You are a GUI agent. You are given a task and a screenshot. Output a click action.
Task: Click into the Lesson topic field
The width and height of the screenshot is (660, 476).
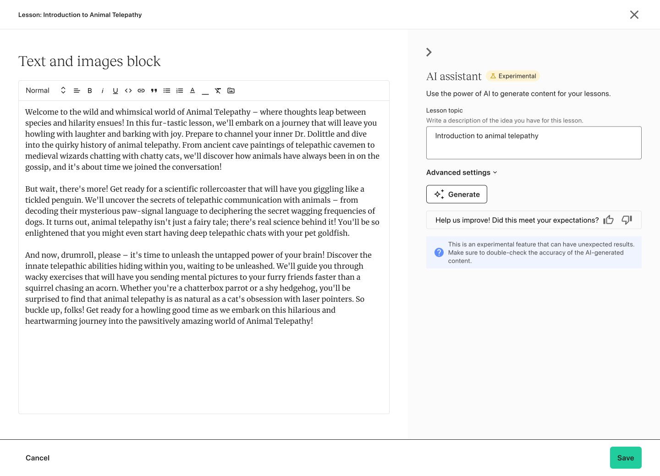(x=534, y=143)
